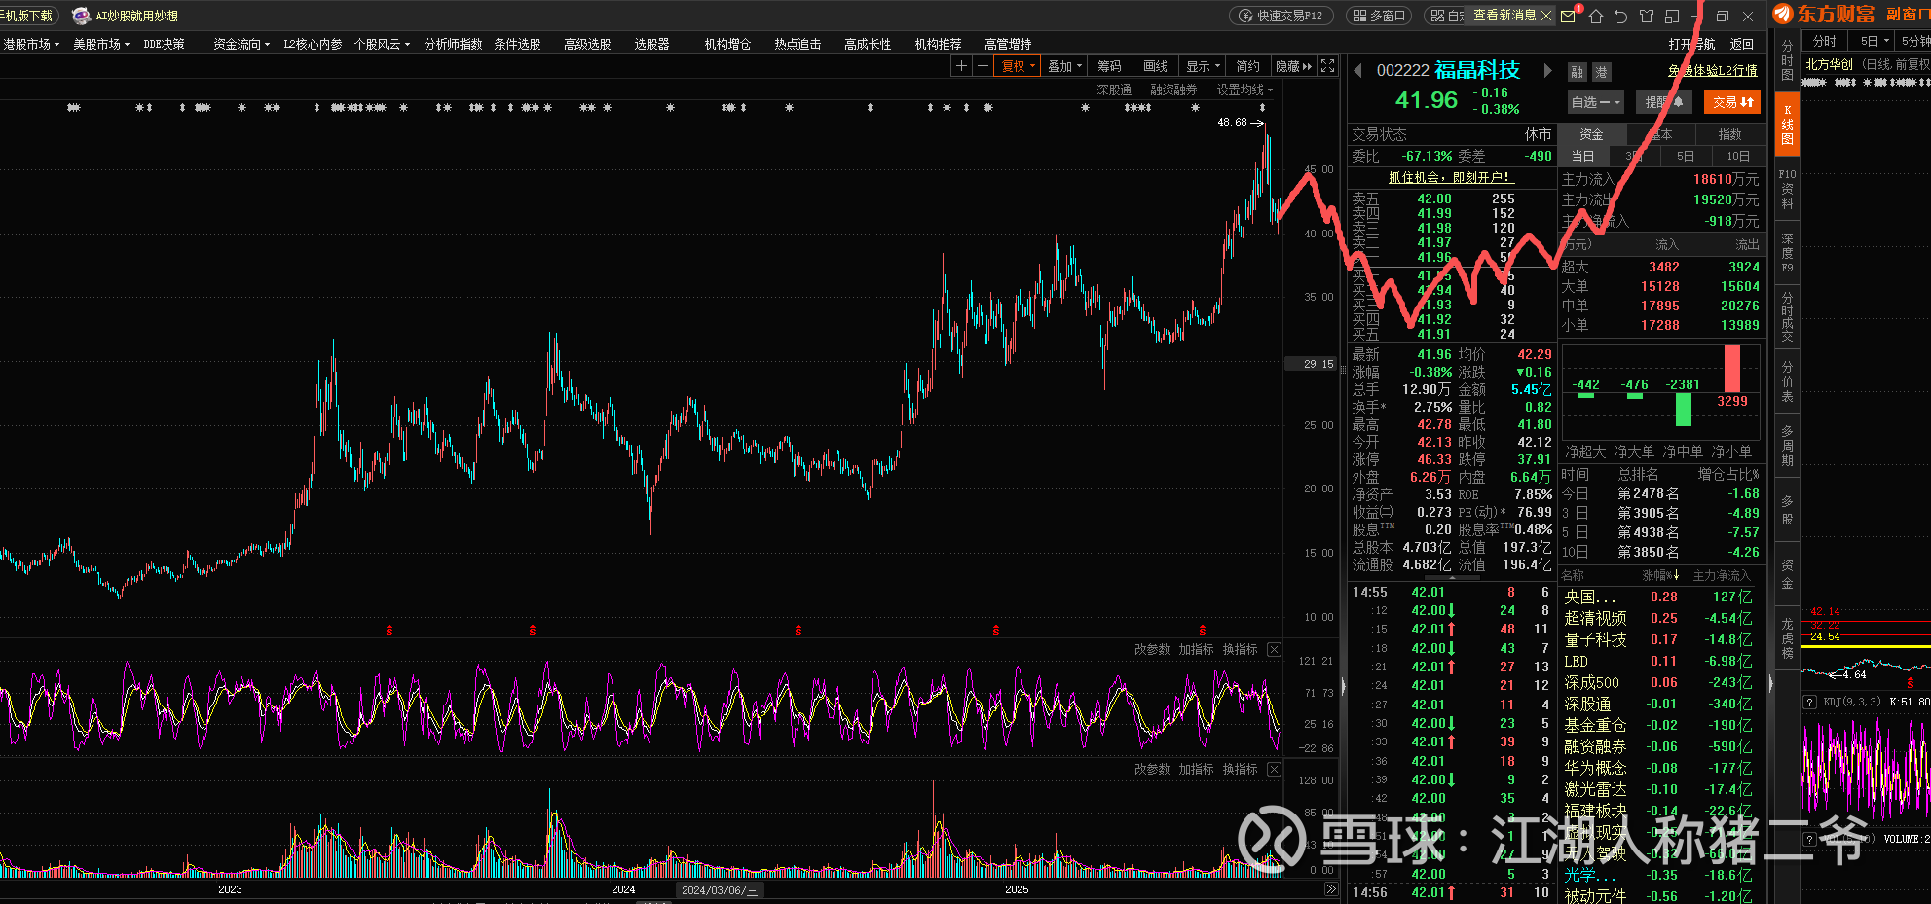This screenshot has width=1931, height=904.
Task: Open the 自选一 watchlist dropdown
Action: (1595, 102)
